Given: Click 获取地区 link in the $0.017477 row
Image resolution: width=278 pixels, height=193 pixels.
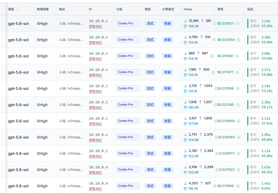Looking at the screenshot, I should (x=95, y=75).
